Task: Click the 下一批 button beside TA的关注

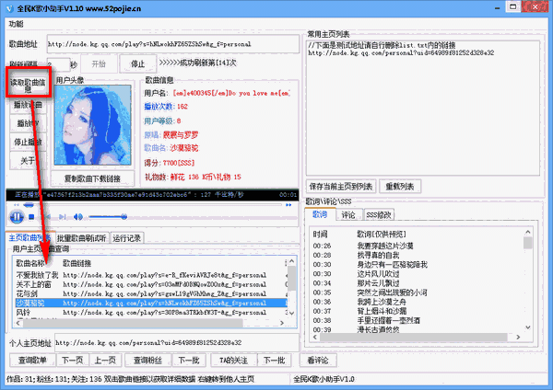Action: pos(275,360)
